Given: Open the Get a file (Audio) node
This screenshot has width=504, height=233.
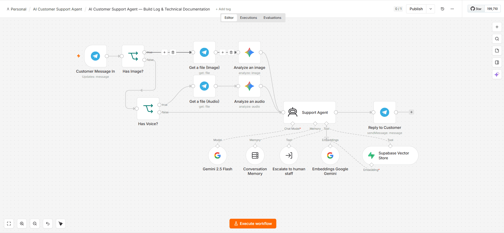Looking at the screenshot, I should pos(204,86).
